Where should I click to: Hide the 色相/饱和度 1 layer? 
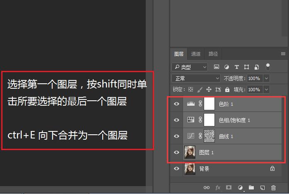point(176,120)
